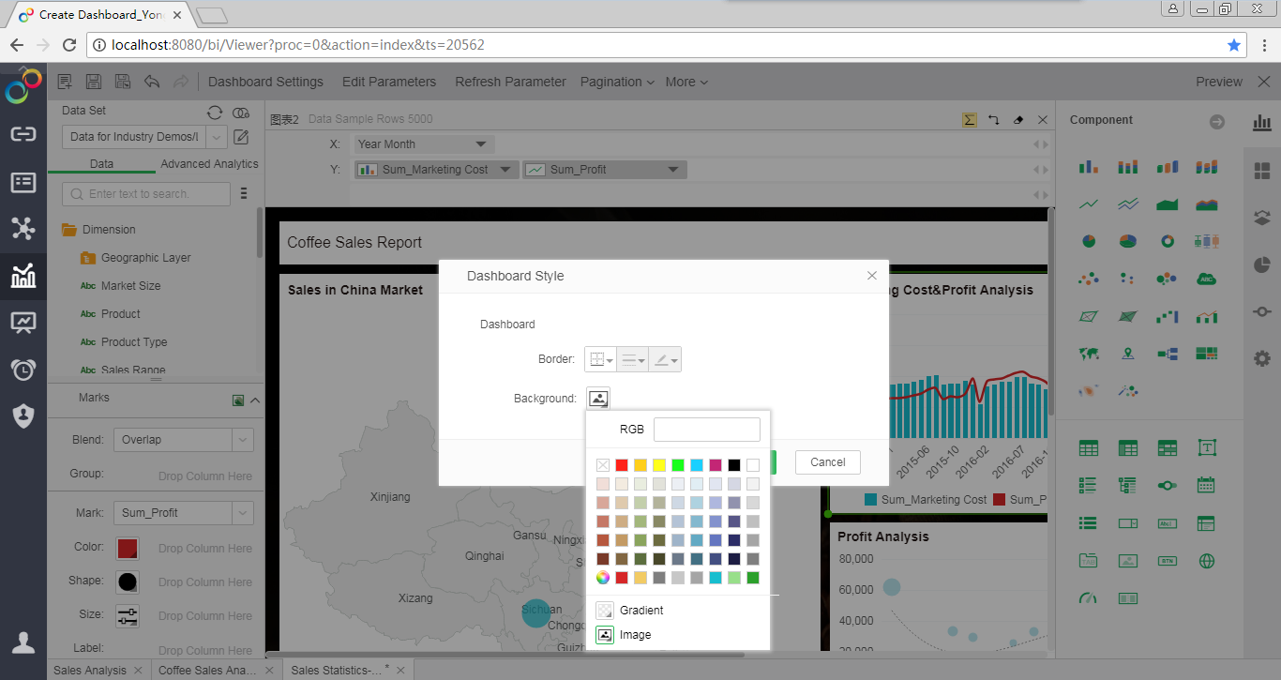Click the data search text field

[x=146, y=194]
